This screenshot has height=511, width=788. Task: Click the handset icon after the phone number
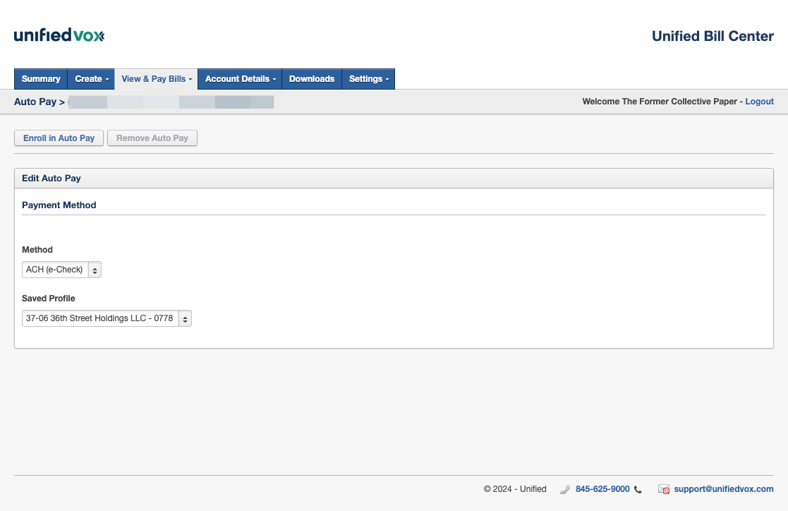638,489
